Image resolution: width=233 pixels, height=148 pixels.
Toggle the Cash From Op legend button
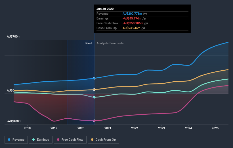coord(103,140)
